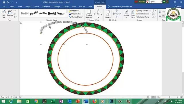This screenshot has width=184, height=104.
Task: Select the fifth serif WordArt style
Action: click(61, 14)
